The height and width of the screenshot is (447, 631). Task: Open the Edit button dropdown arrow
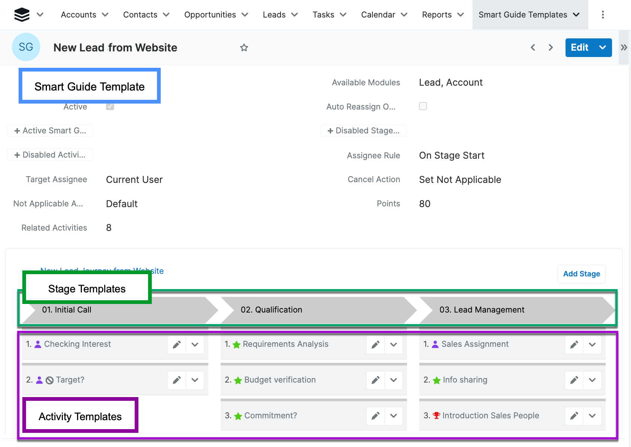(x=603, y=48)
